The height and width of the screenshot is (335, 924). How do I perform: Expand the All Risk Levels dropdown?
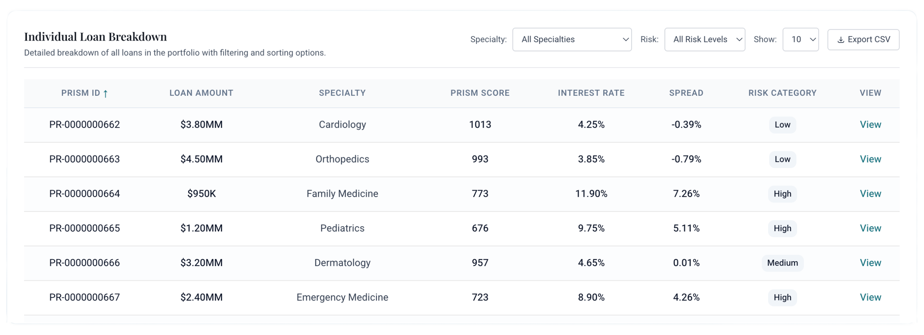coord(704,39)
